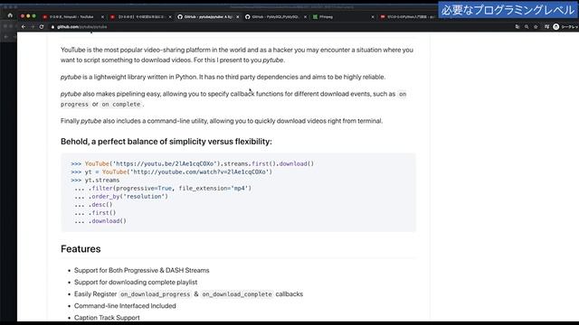Click the ".order_by('resolution')" code line
This screenshot has width=579, height=325.
pos(121,197)
